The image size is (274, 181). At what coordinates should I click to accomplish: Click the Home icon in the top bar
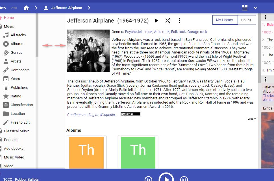pos(26,8)
